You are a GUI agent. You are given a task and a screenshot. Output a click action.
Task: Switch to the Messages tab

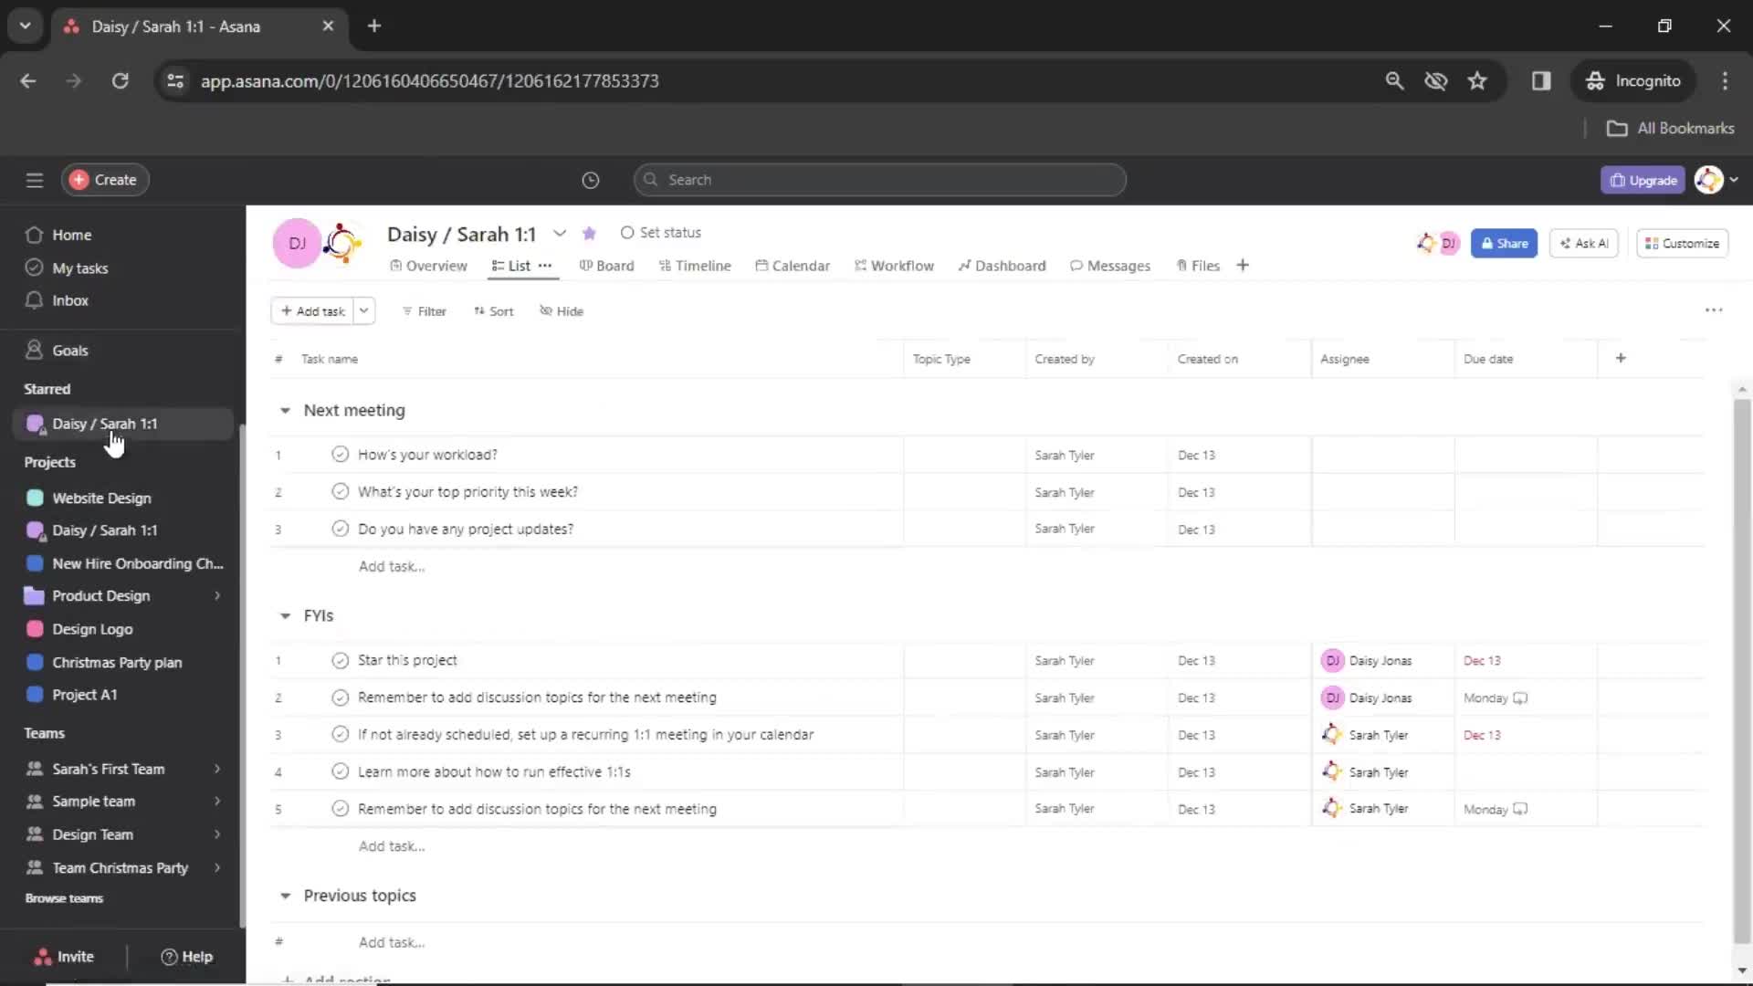1109,265
